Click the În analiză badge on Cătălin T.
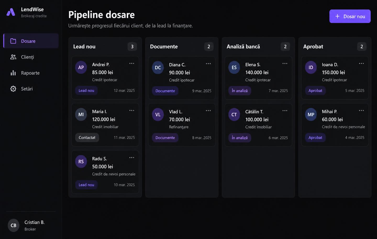377x239 pixels. pyautogui.click(x=240, y=138)
